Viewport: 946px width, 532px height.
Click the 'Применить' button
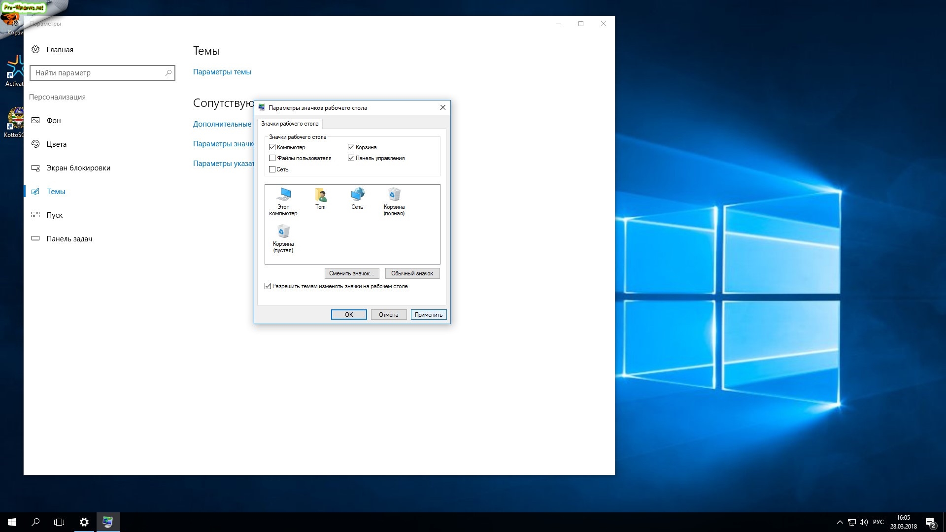428,315
